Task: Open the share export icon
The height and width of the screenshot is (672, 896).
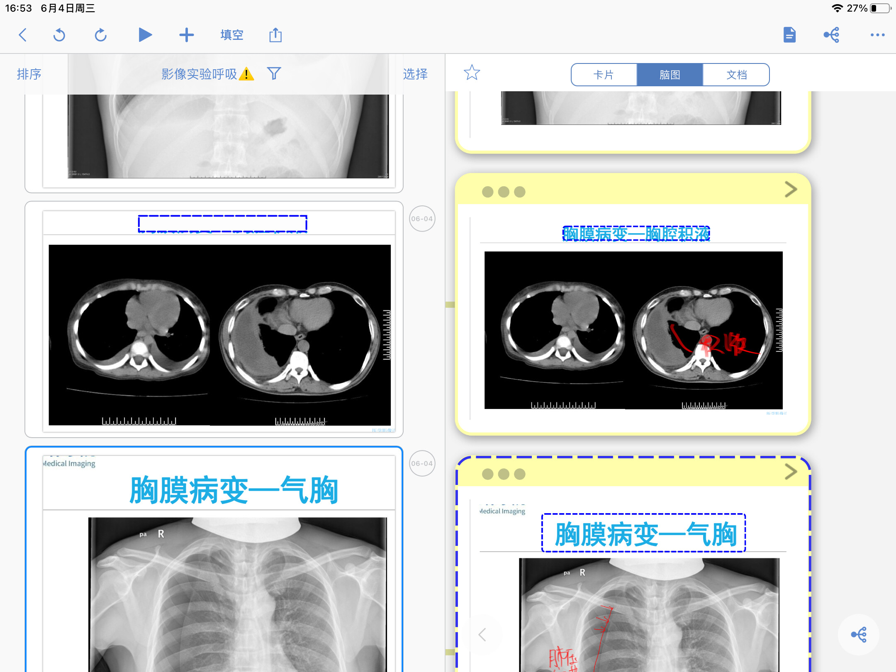Action: click(275, 35)
